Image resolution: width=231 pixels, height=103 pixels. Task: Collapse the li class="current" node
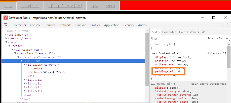[x=24, y=65]
